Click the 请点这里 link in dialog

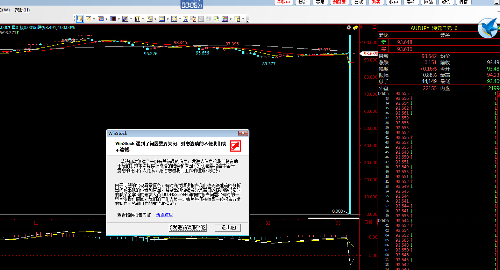[164, 215]
